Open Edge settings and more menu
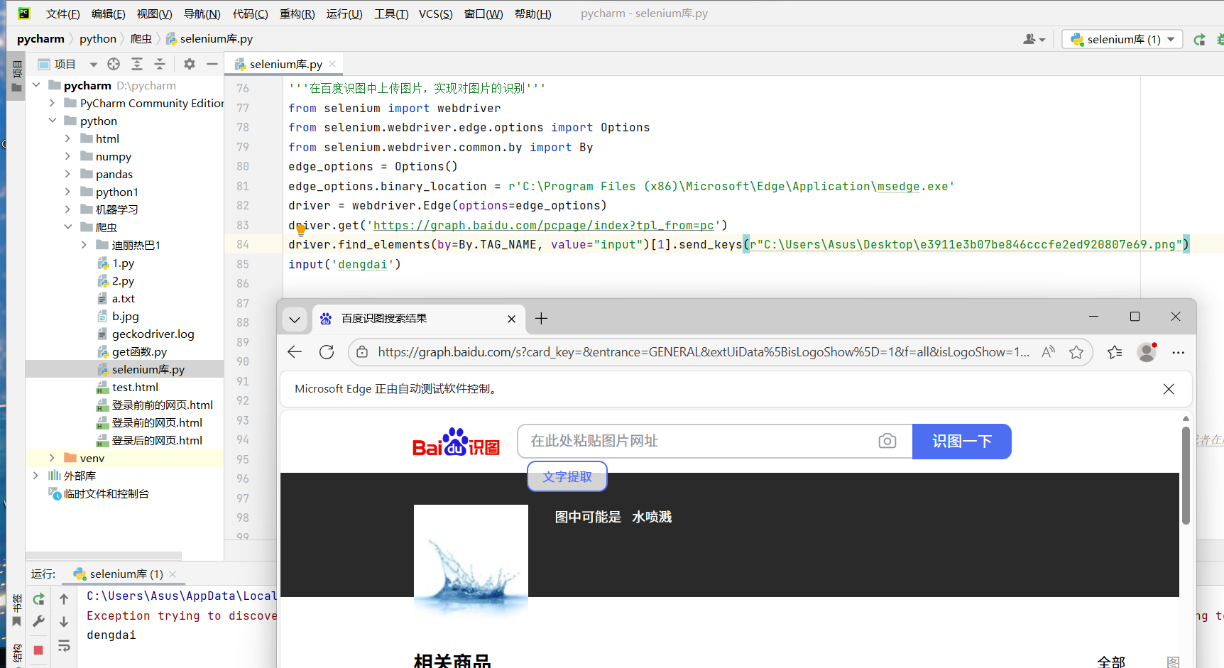This screenshot has height=668, width=1224. click(1179, 352)
